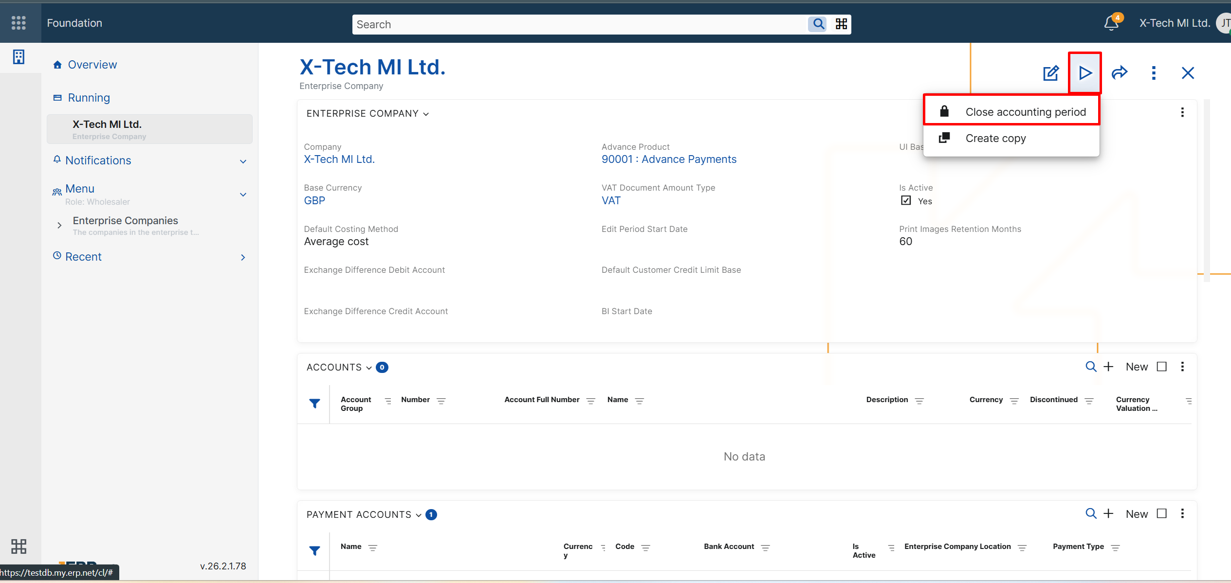Image resolution: width=1231 pixels, height=583 pixels.
Task: Select Close accounting period from the menu
Action: (1025, 111)
